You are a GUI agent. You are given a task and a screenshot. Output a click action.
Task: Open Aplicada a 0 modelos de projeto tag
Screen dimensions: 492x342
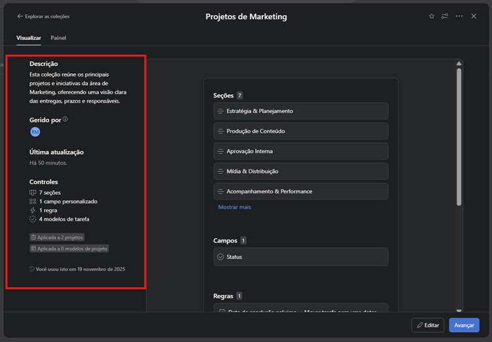pos(69,248)
